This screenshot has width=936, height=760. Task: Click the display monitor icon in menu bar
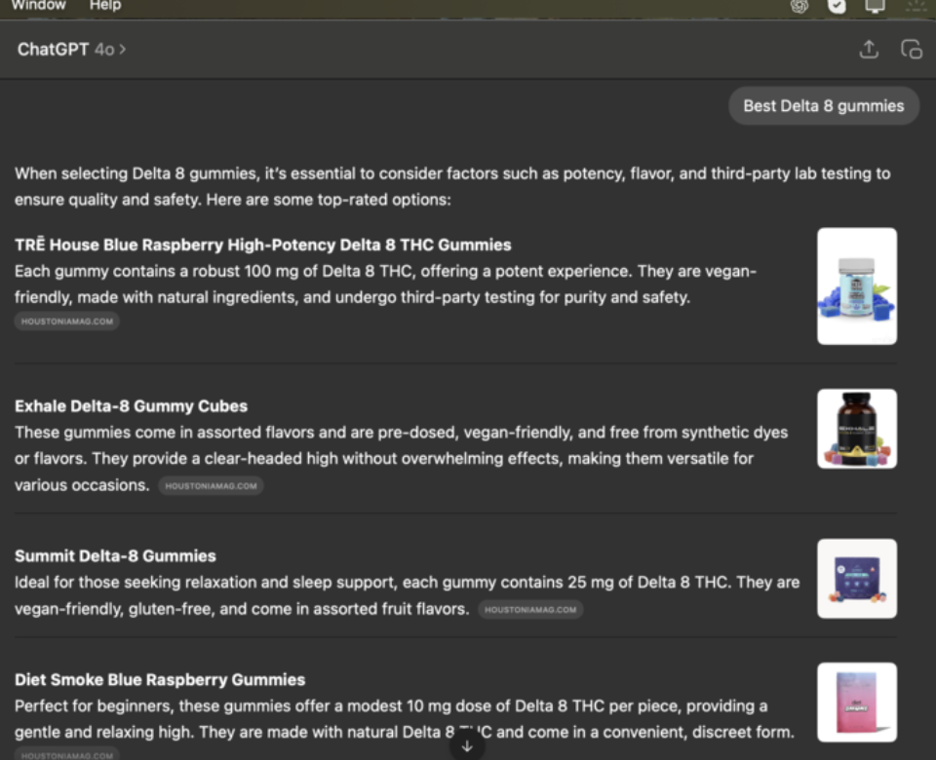[875, 6]
